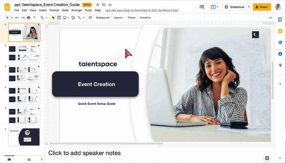
Task: Open the File menu
Action: coord(16,10)
